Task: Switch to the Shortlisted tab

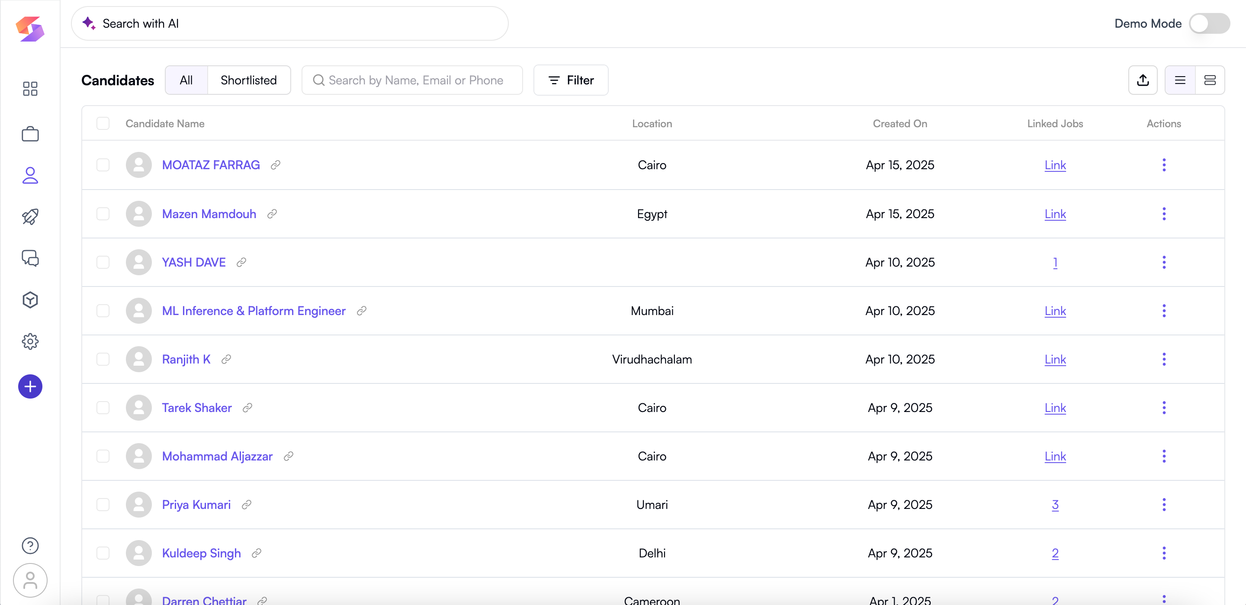Action: 249,80
